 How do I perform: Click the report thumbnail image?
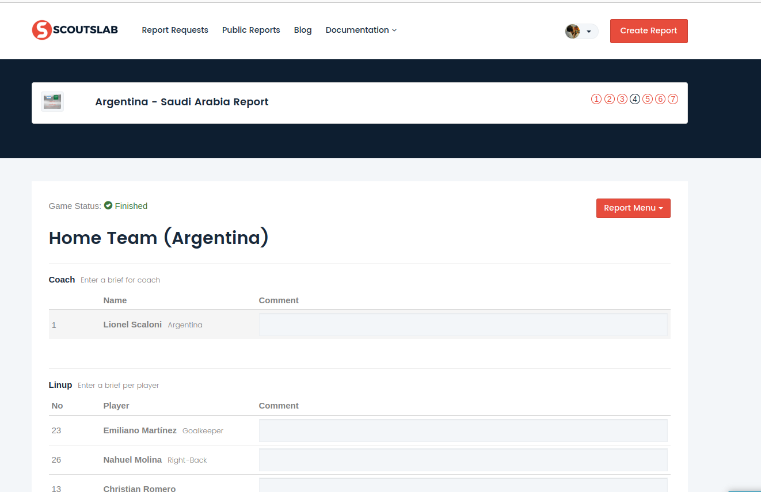52,102
